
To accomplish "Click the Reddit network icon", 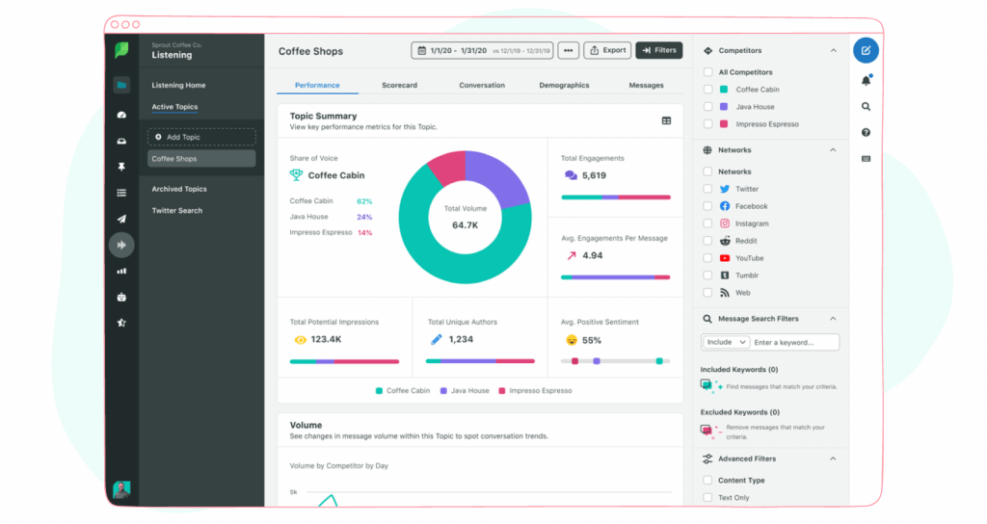I will point(725,241).
